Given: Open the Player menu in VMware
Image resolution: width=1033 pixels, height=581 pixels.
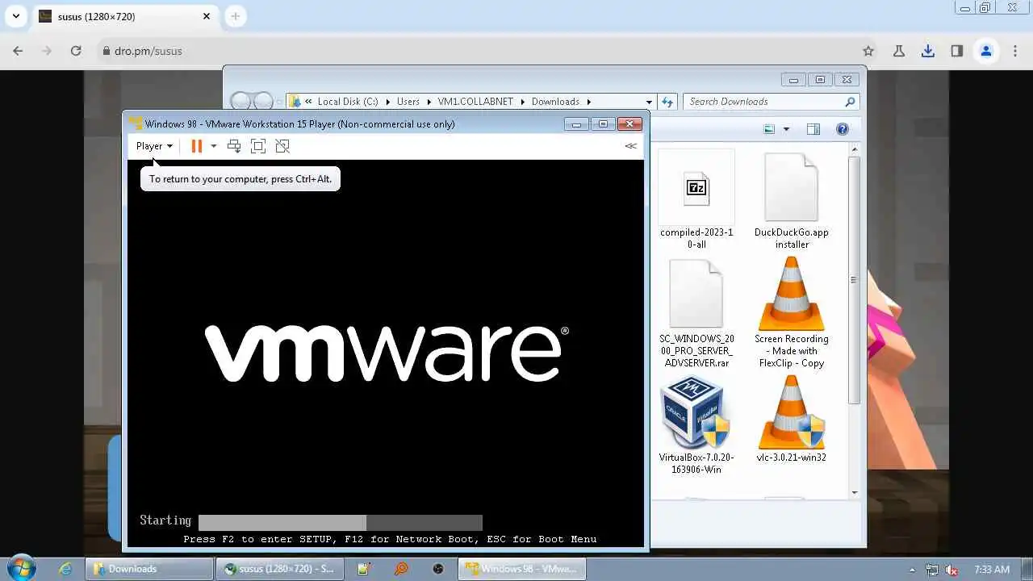Looking at the screenshot, I should (x=154, y=146).
